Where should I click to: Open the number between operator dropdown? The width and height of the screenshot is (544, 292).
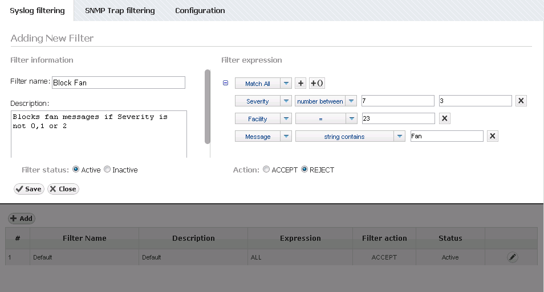pyautogui.click(x=351, y=101)
